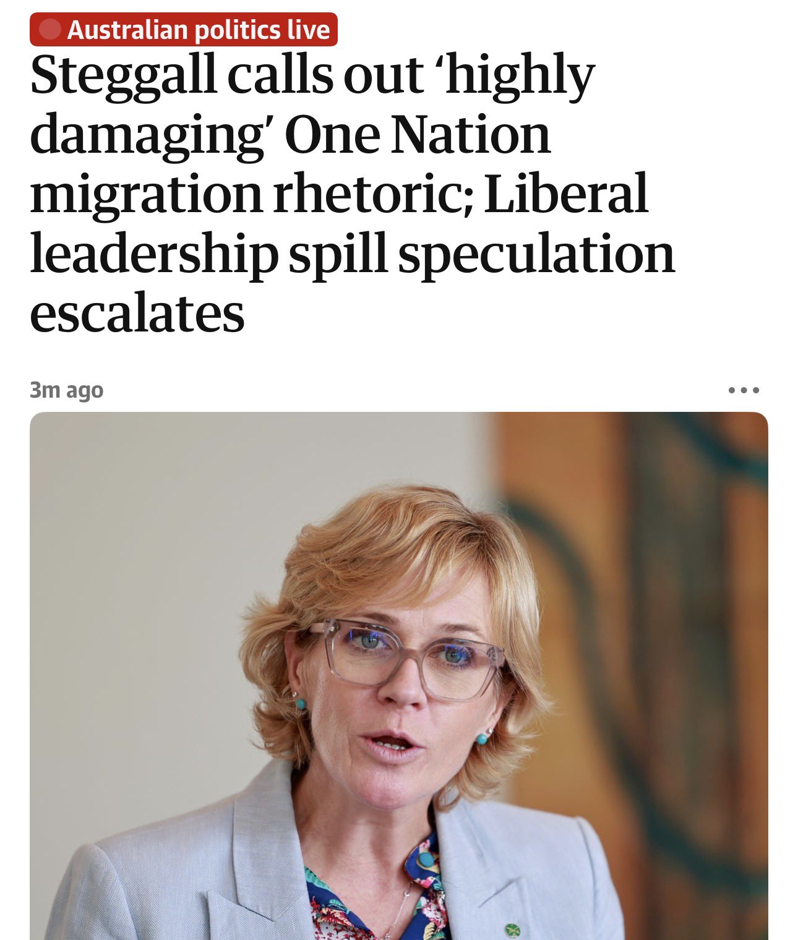Open the Australian politics live label

pos(198,30)
